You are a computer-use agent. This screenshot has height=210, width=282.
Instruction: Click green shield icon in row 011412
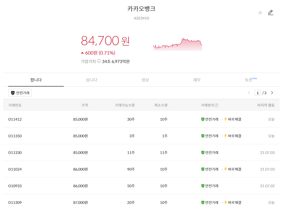point(203,119)
